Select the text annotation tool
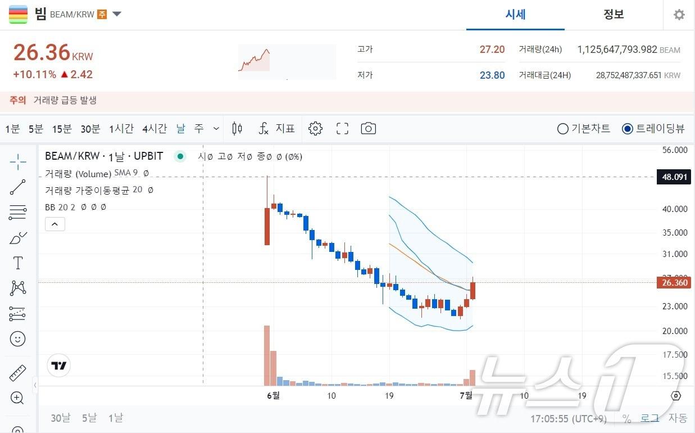The width and height of the screenshot is (695, 433). [17, 263]
